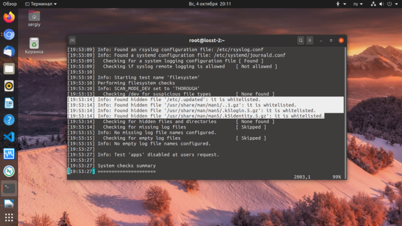Open Thunderbird mail in the dock
This screenshot has height=226, width=402.
9,52
